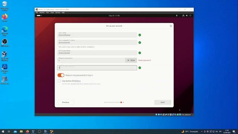The height and width of the screenshot is (134, 238).
Task: Open Firefox from the Windows taskbar
Action: (27, 131)
